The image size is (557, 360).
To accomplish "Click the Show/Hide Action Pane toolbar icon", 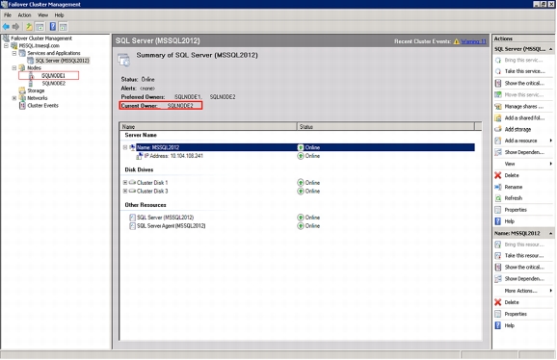I will coord(64,27).
